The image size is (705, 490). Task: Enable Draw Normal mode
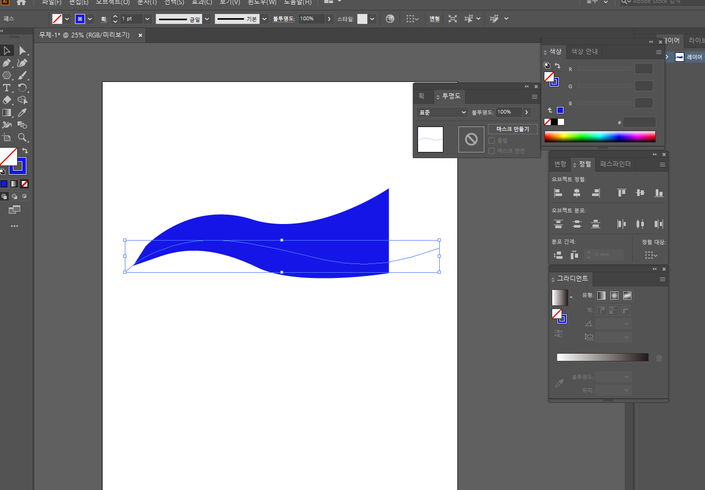coord(4,197)
